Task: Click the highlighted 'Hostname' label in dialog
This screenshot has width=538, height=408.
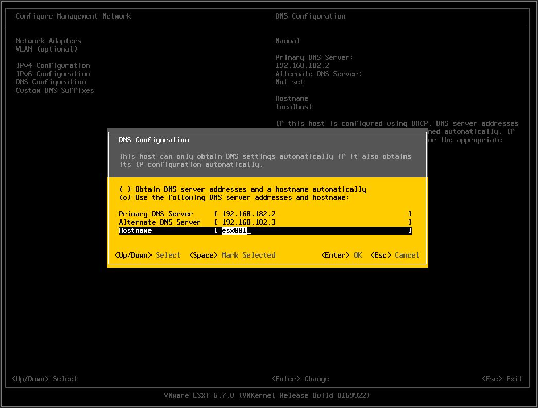Action: click(135, 230)
